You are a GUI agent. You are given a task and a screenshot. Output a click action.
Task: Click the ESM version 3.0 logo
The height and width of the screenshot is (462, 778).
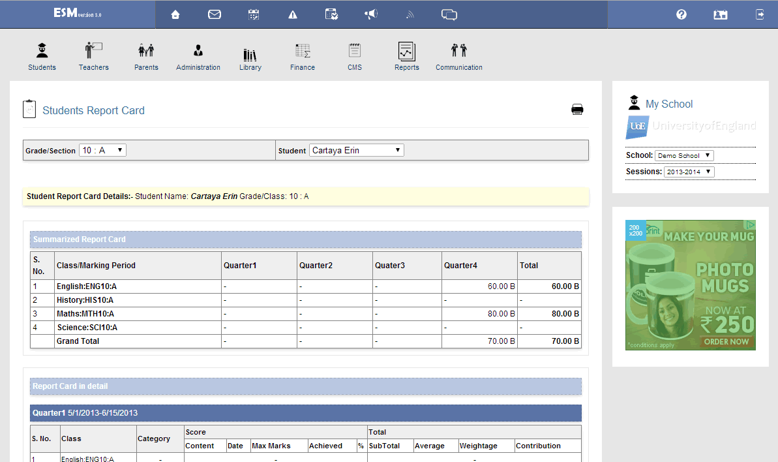(78, 13)
